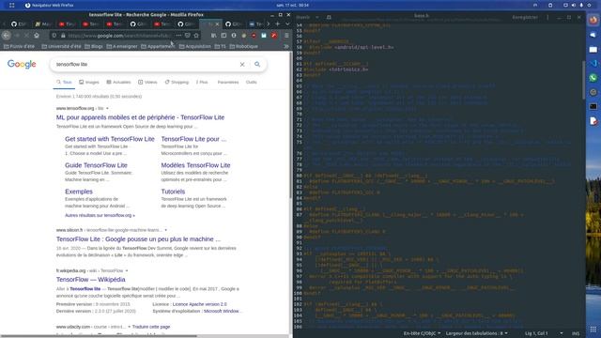Open the 'Université d'été' bookmark folder
601x338 pixels.
click(61, 46)
